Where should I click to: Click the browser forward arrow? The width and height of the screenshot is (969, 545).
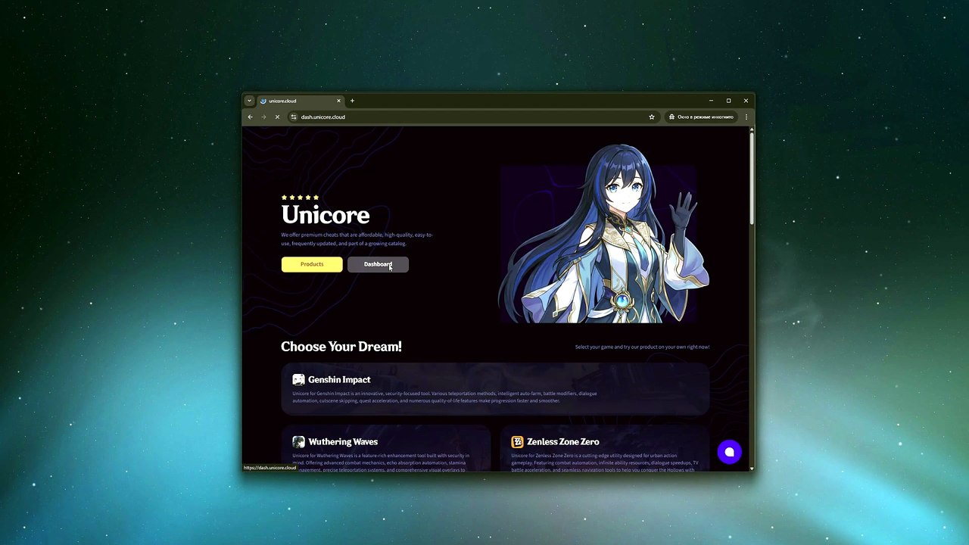[x=263, y=117]
